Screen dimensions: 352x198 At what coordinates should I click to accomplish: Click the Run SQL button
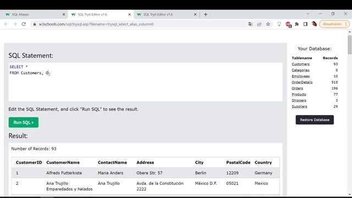[24, 122]
